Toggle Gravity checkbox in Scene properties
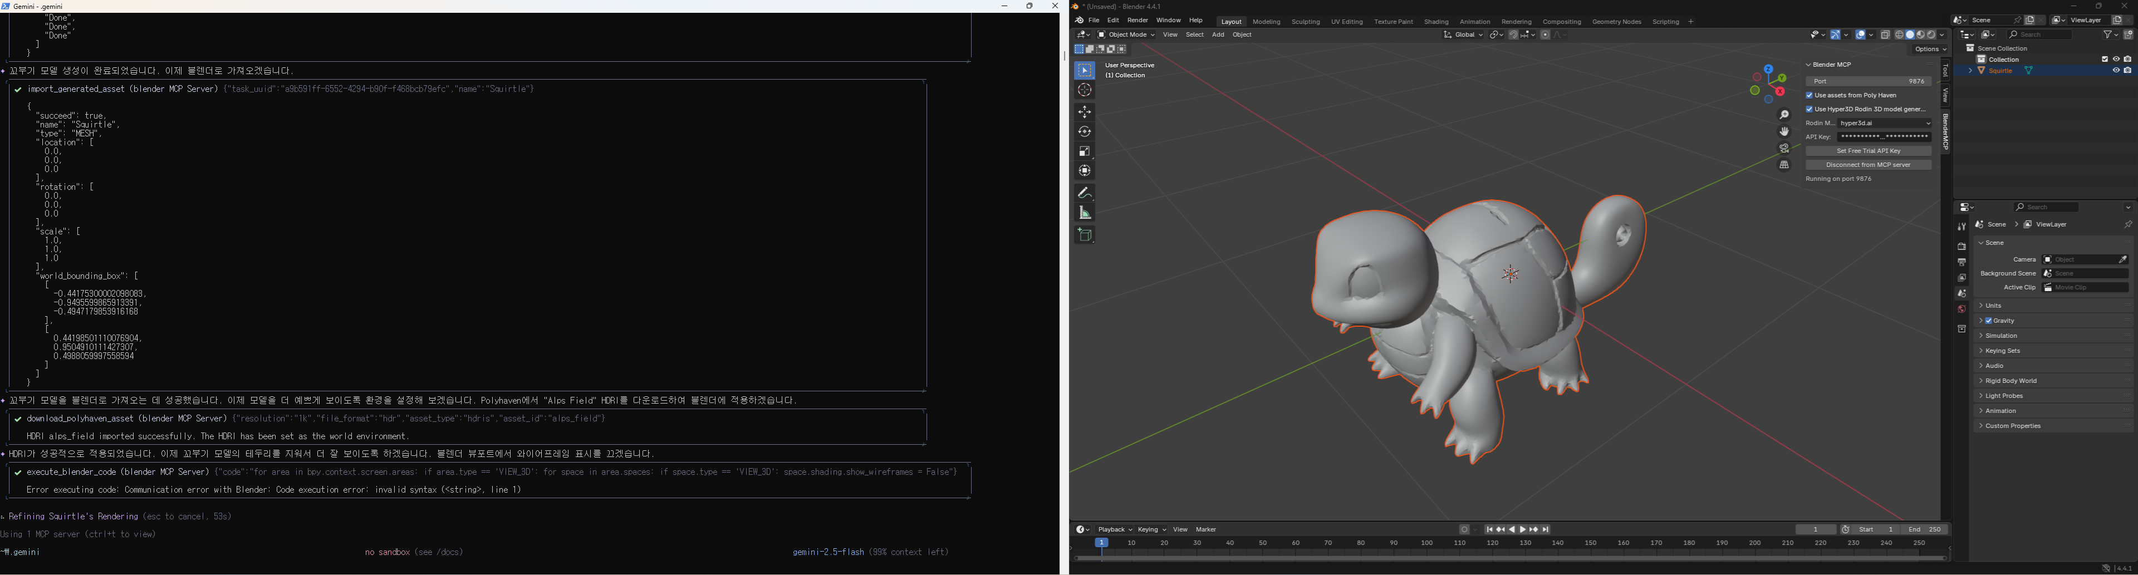The height and width of the screenshot is (575, 2138). click(x=1989, y=321)
